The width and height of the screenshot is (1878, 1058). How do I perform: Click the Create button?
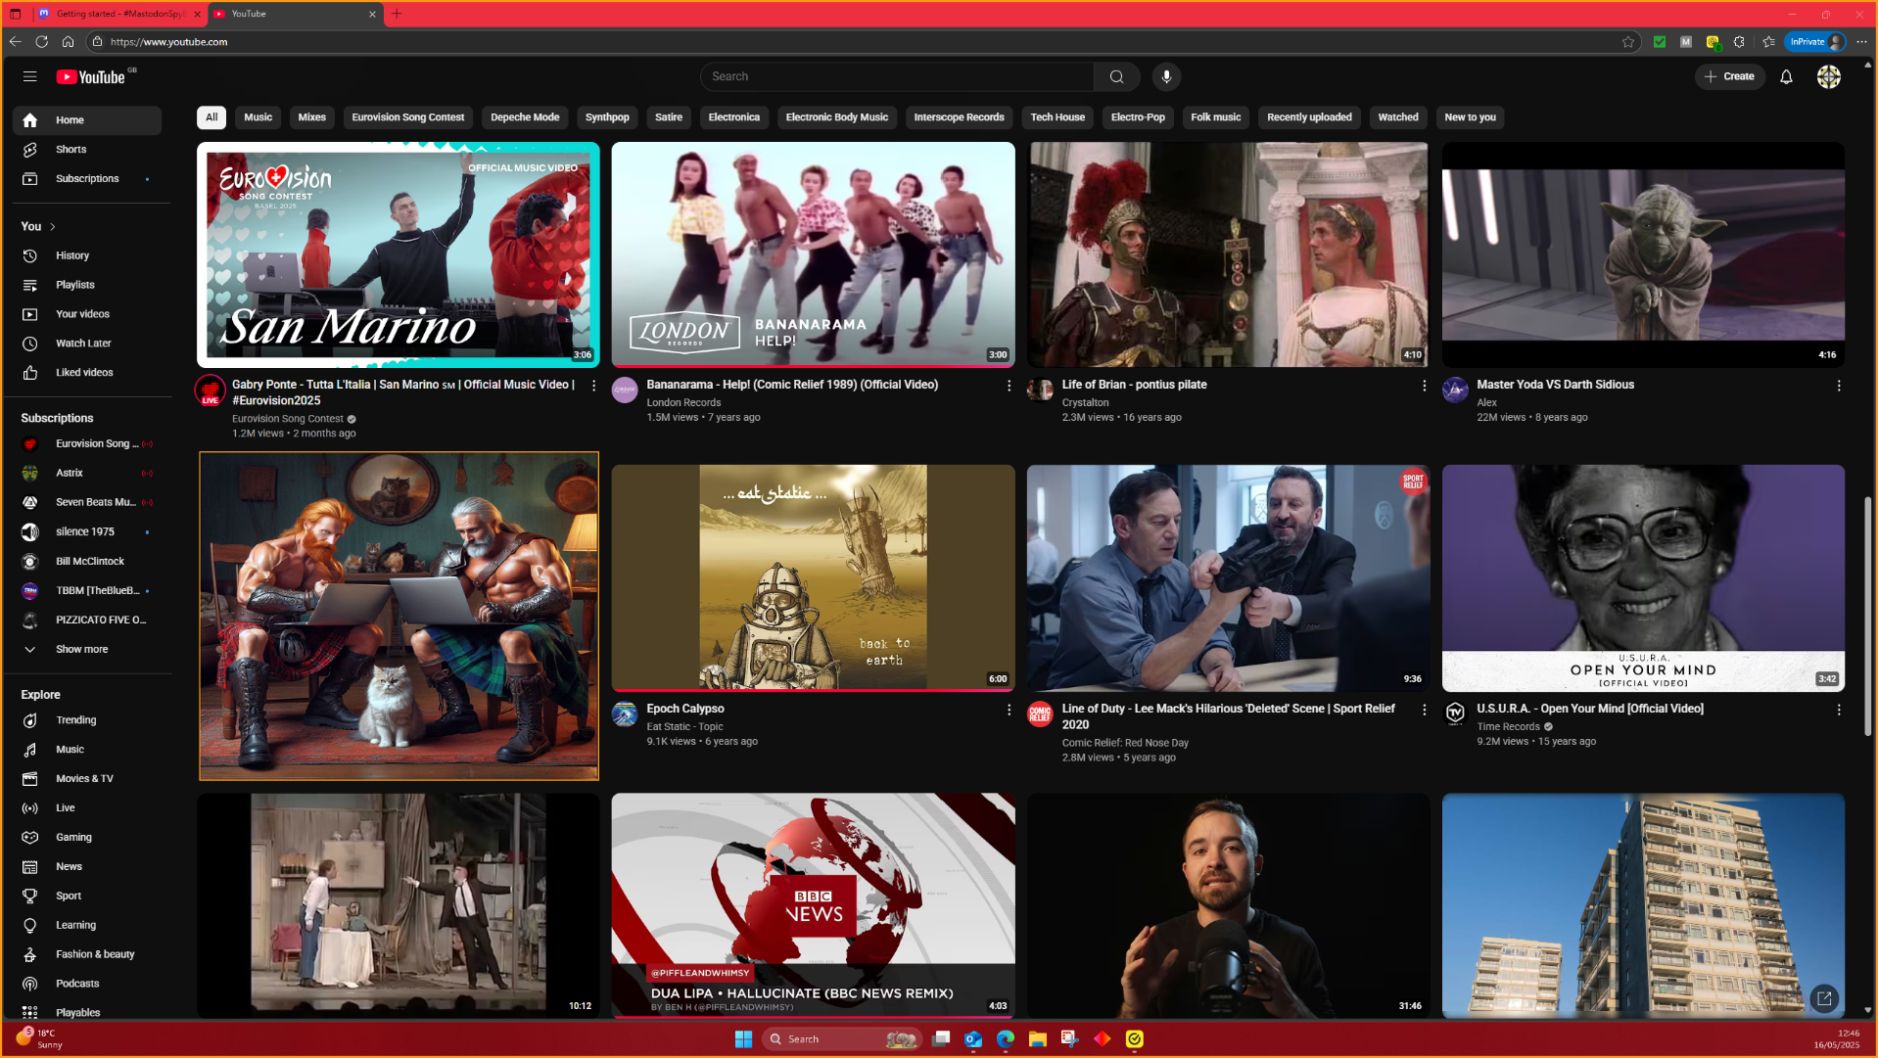pos(1729,76)
